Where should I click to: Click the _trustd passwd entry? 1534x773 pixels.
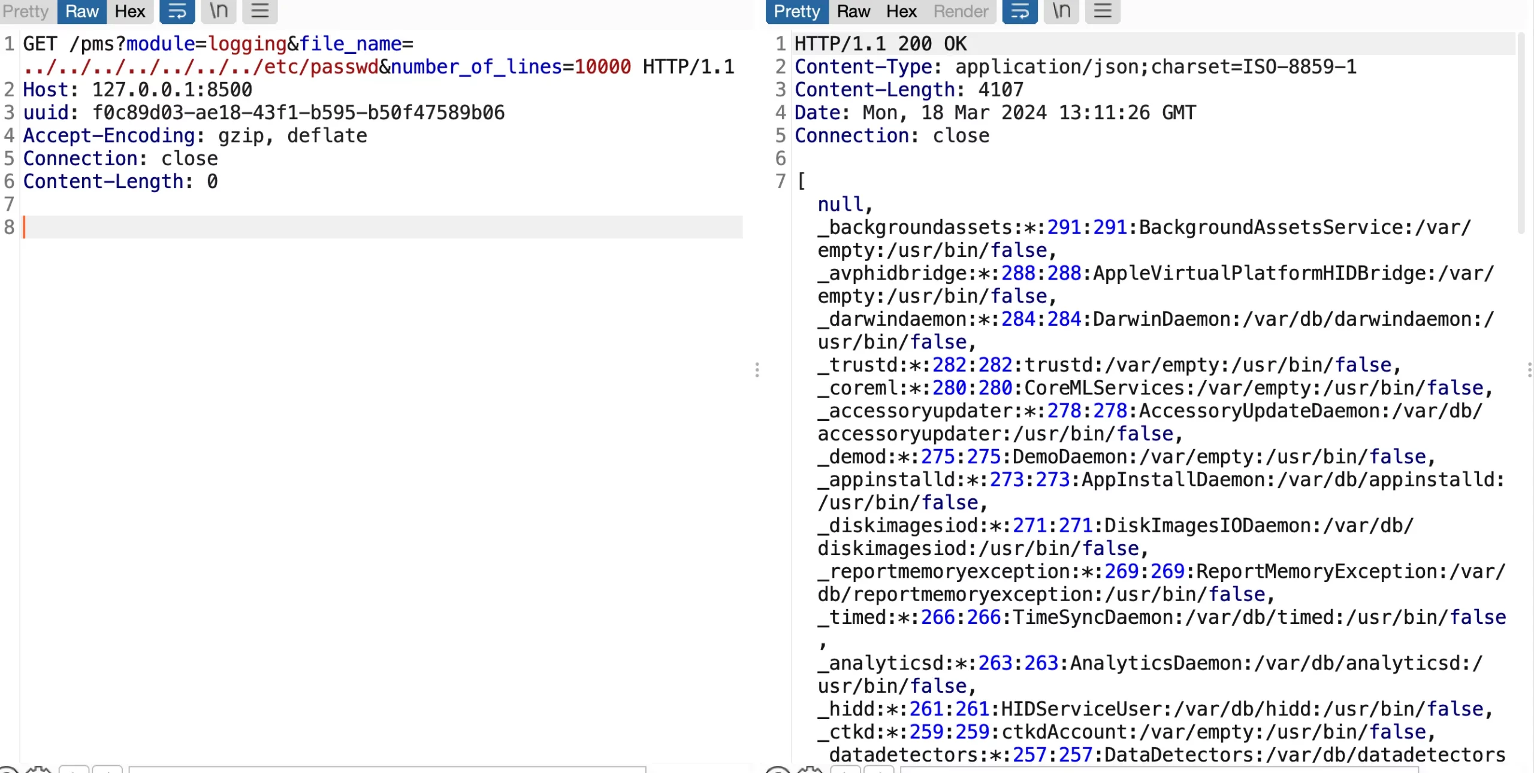pyautogui.click(x=1109, y=365)
